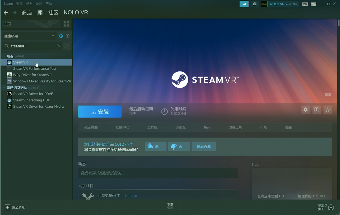The image size is (340, 215).
Task: Open the 社区中心 link
Action: tap(123, 127)
